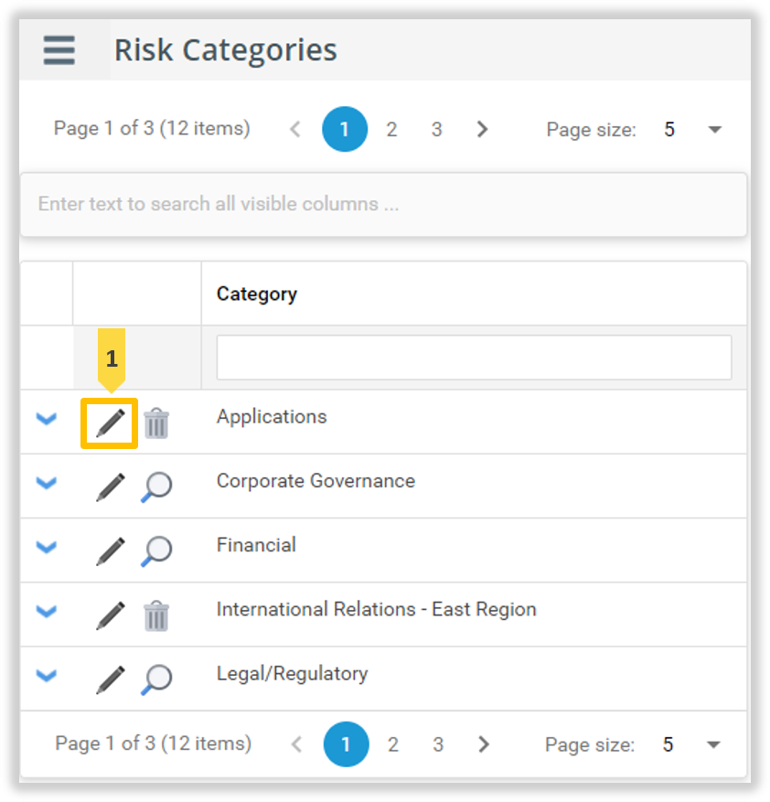Go to next page using top arrow
770x802 pixels.
[482, 130]
